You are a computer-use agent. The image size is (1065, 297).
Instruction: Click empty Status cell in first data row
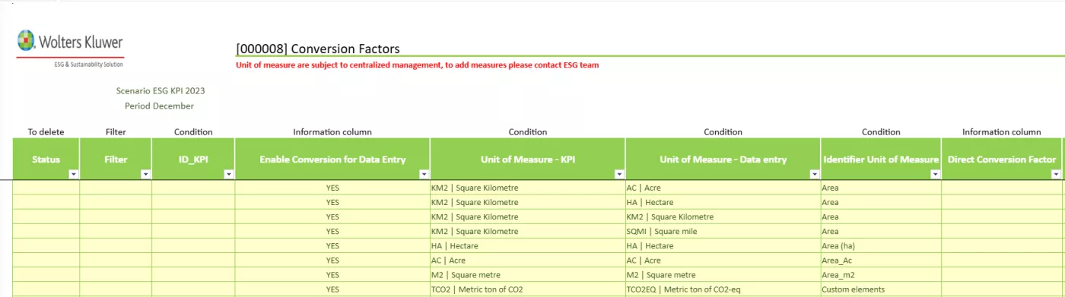46,188
